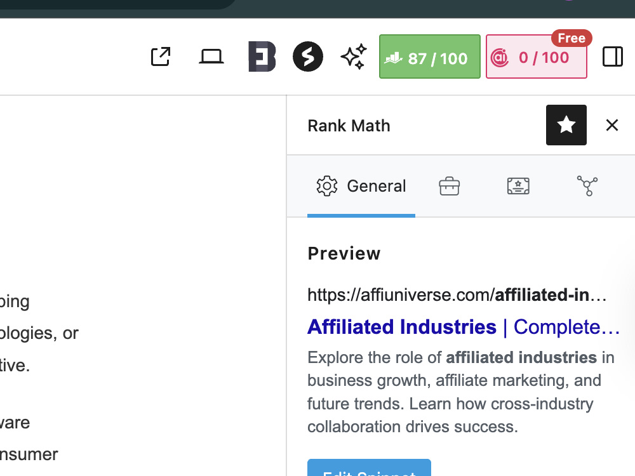Viewport: 635px width, 476px height.
Task: Open the Elementor E icon
Action: (x=262, y=56)
